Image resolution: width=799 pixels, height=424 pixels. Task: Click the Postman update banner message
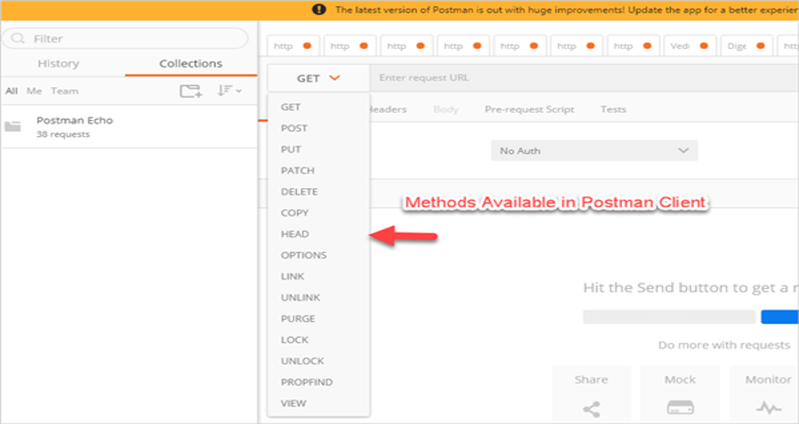click(x=567, y=10)
